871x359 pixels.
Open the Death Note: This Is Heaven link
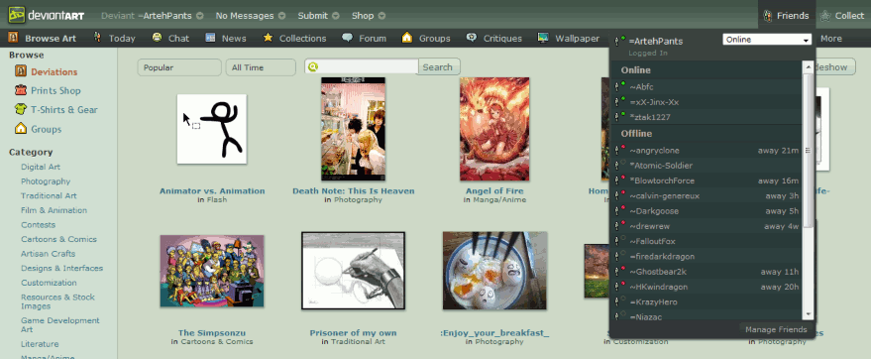coord(354,190)
